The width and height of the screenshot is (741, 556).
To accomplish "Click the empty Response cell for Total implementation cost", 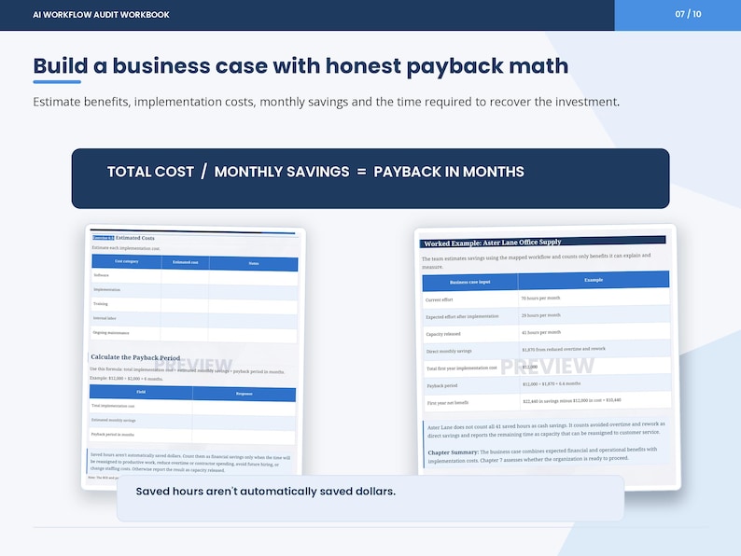I will (x=244, y=409).
